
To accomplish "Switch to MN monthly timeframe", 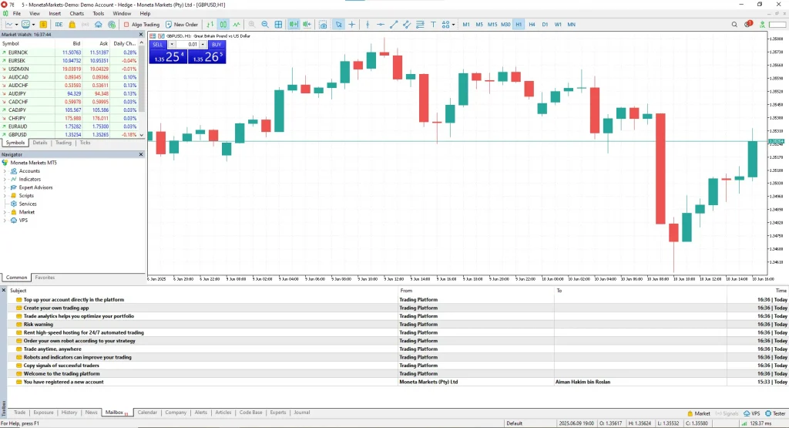I will (571, 24).
